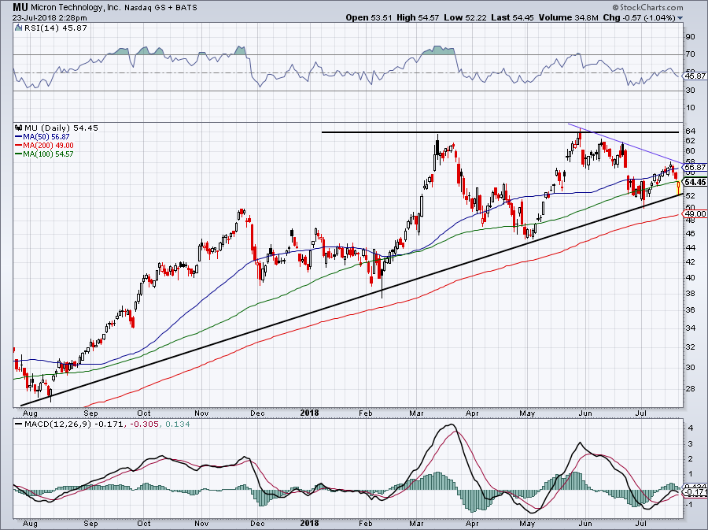
Task: Click the 45.87 RSI value tag on right axis
Action: [695, 76]
